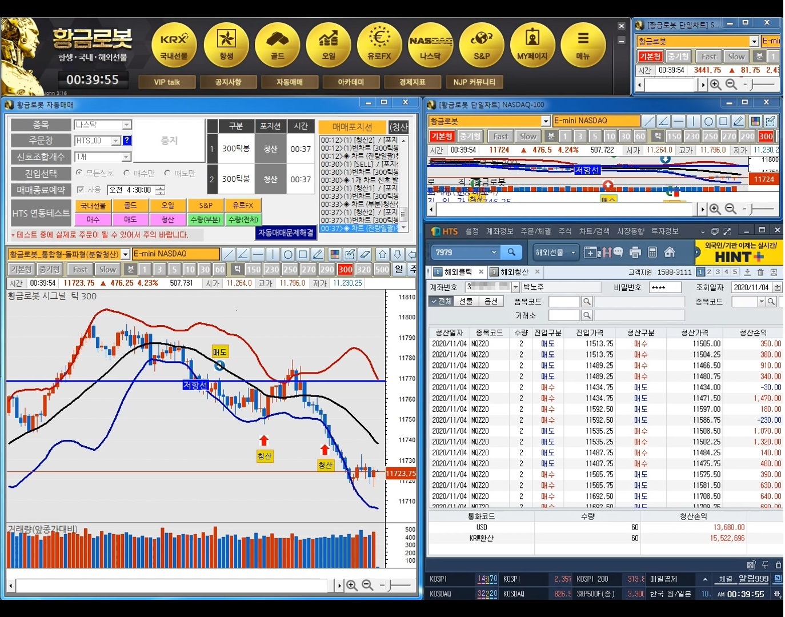785x617 pixels.
Task: Select the angle line tool in main chart
Action: [x=243, y=254]
